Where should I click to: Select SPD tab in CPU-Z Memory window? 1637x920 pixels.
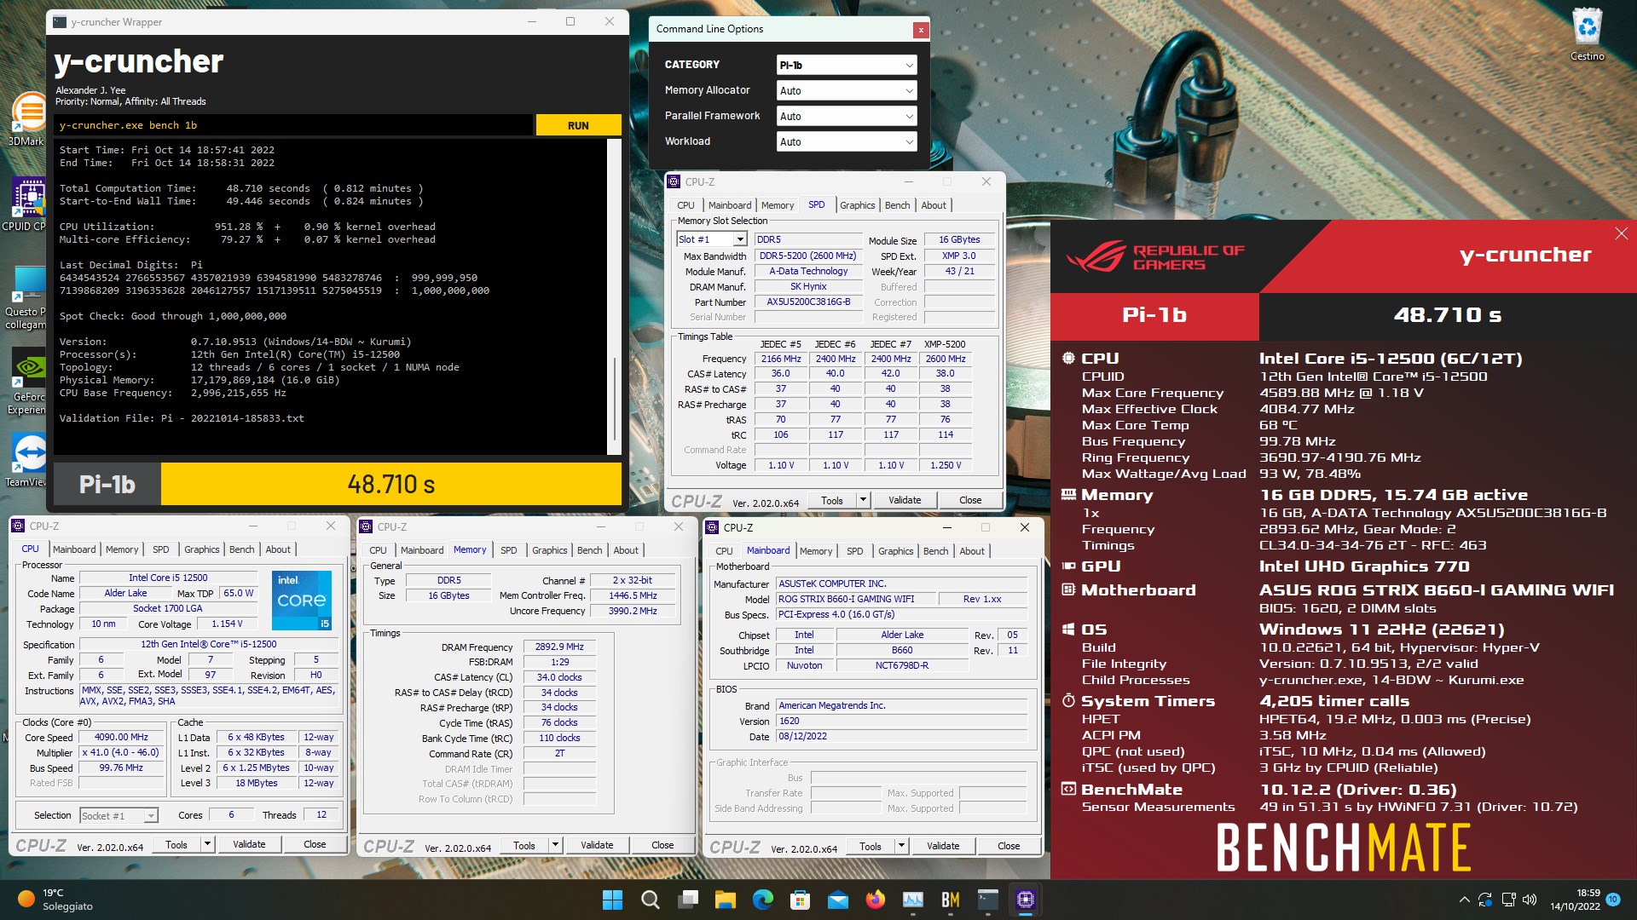[508, 550]
